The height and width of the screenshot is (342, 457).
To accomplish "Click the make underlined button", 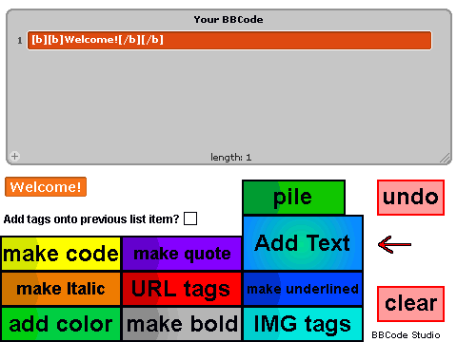I will (303, 289).
